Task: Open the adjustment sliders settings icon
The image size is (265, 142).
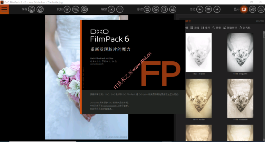Action: pyautogui.click(x=173, y=9)
